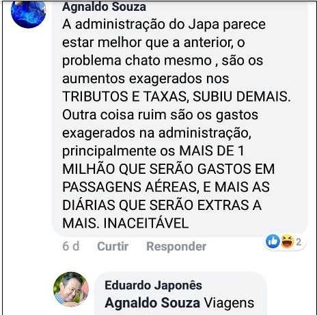This screenshot has width=317, height=315.
Task: Click the problema chato mesmo text
Action: point(137,61)
